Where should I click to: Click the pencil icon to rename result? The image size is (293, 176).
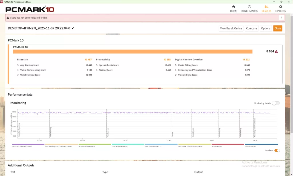(73, 28)
